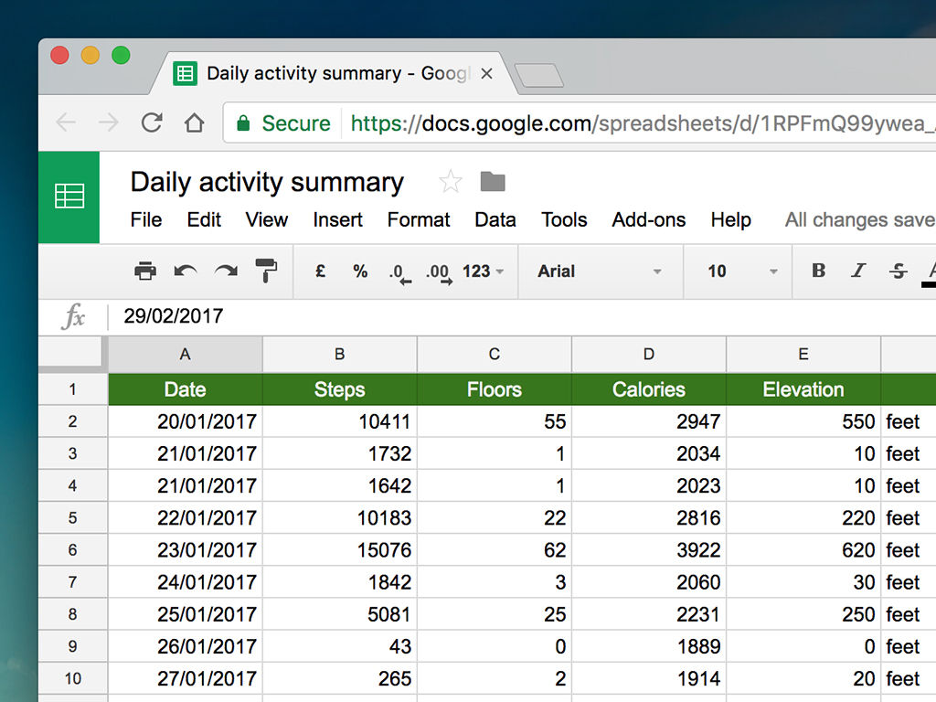Viewport: 936px width, 702px height.
Task: Expand the font size 10 dropdown
Action: [x=742, y=271]
